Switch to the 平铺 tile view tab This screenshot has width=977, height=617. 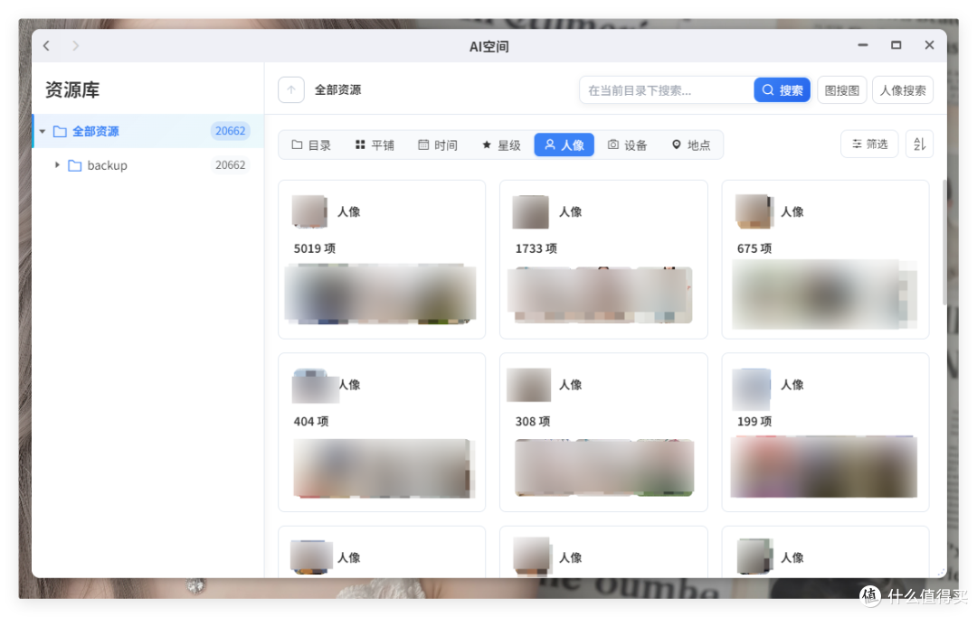(x=375, y=145)
